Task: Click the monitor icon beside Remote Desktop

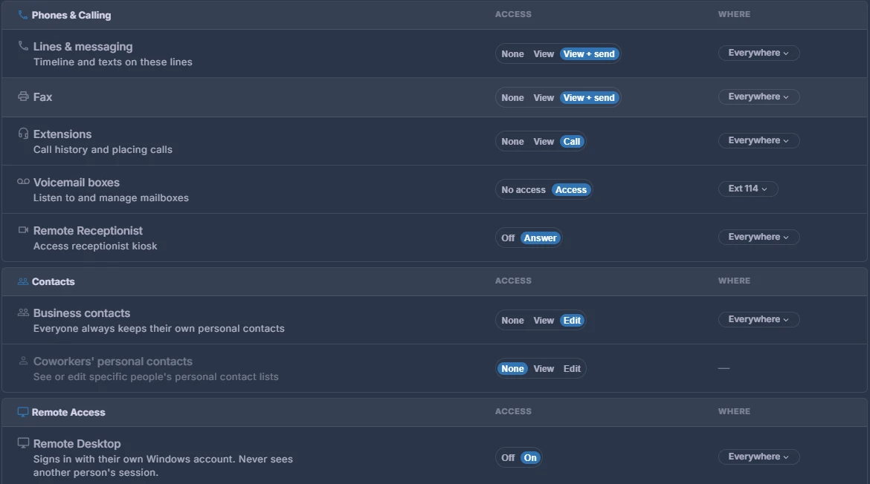Action: coord(23,443)
